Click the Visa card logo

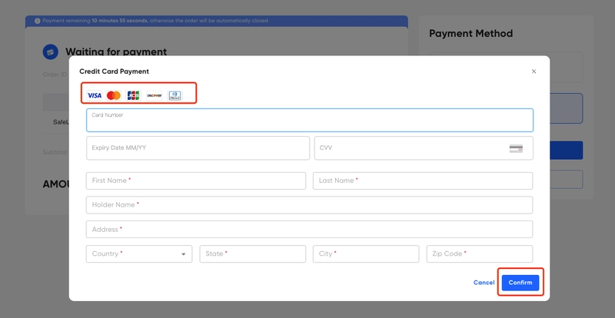(94, 95)
